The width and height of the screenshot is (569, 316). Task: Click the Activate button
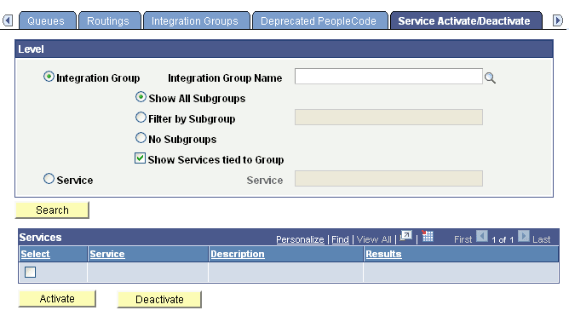coord(57,299)
